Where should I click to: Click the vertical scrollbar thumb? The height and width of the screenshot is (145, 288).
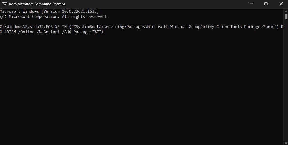coord(286,17)
